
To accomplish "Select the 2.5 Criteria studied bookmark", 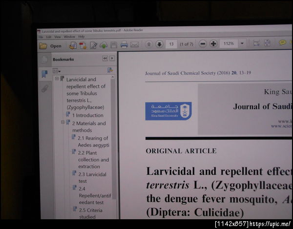I will click(91, 213).
